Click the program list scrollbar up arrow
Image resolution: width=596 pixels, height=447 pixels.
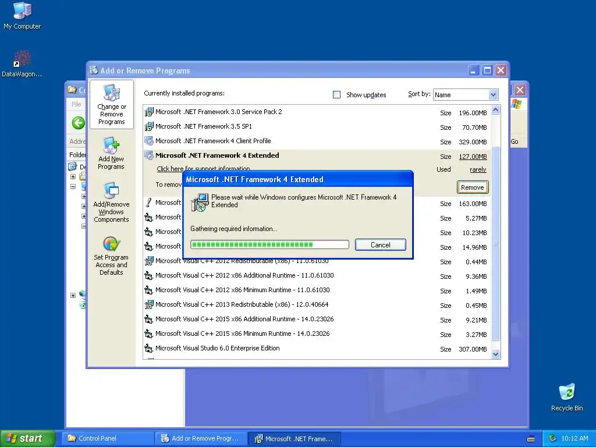tap(496, 110)
